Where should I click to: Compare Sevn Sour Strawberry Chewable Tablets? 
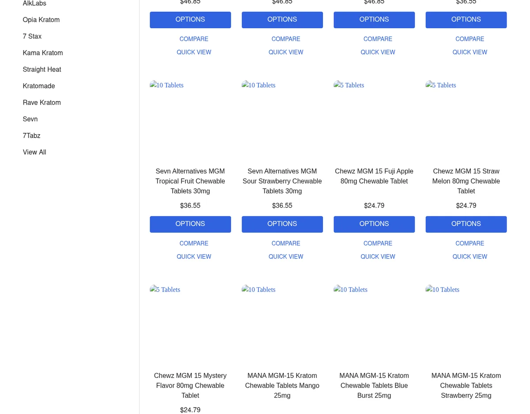point(286,244)
